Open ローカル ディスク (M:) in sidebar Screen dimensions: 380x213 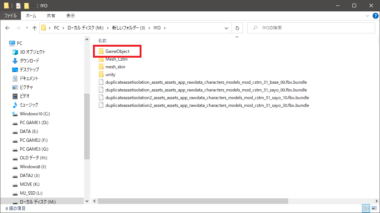[34, 202]
